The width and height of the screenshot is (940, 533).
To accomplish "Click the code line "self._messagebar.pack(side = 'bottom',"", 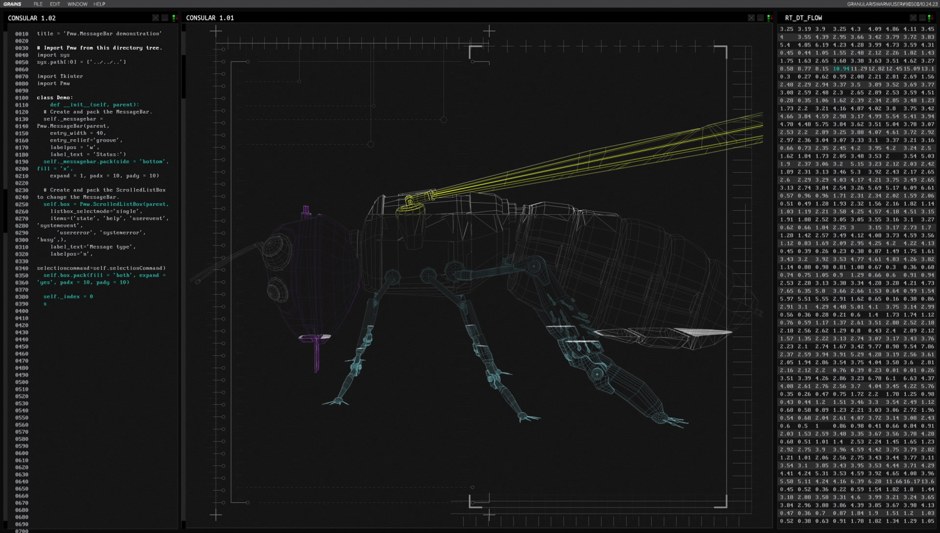I will [x=106, y=162].
